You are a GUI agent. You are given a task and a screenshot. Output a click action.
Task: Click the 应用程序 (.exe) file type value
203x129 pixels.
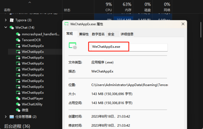[x=102, y=62]
